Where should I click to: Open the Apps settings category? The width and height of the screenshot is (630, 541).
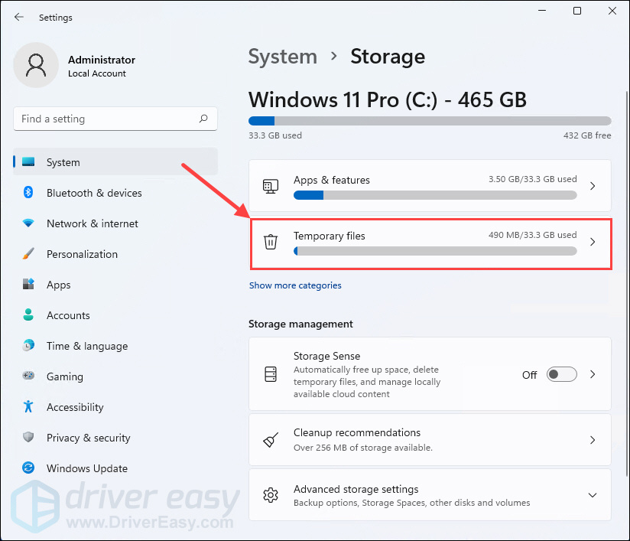[115, 285]
